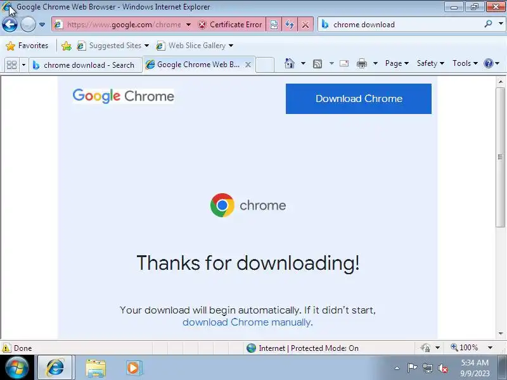Expand the Print options dropdown arrow
The height and width of the screenshot is (380, 507).
coord(375,63)
